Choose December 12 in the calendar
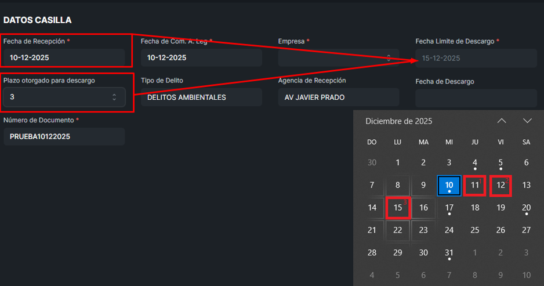544x286 pixels. tap(501, 186)
